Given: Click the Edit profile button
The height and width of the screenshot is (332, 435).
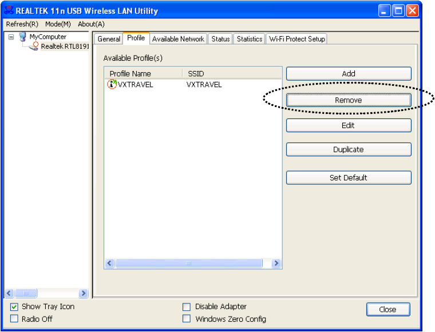Looking at the screenshot, I should coord(349,125).
